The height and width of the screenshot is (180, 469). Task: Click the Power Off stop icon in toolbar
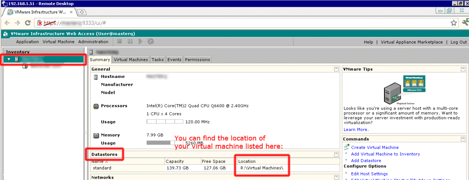[x=120, y=41]
